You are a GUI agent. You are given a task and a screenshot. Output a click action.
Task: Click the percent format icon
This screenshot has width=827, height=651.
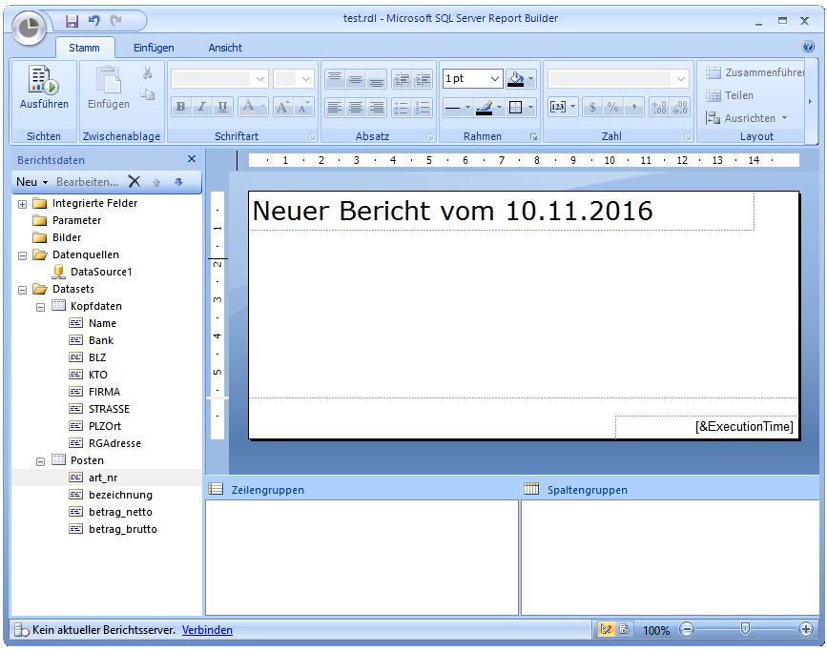click(612, 108)
